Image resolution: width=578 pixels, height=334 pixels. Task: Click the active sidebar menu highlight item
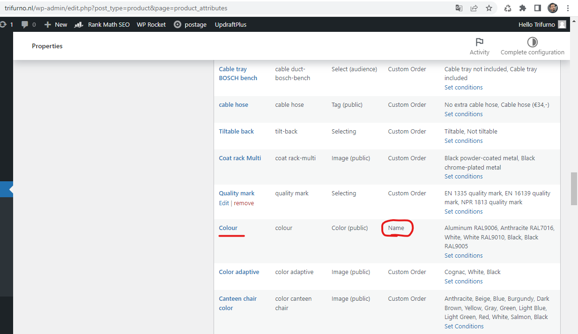(7, 189)
